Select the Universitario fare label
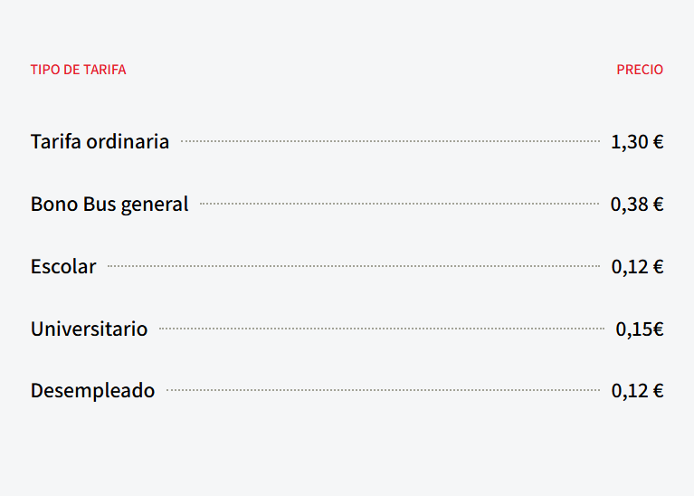 [x=89, y=329]
